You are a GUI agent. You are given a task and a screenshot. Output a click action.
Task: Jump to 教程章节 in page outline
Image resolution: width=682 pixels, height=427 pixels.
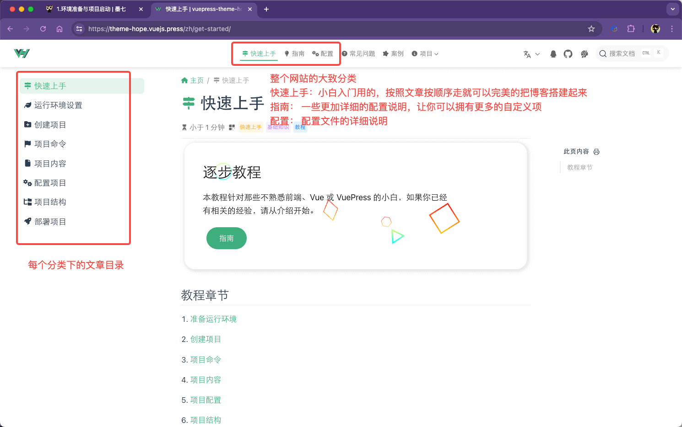[579, 167]
